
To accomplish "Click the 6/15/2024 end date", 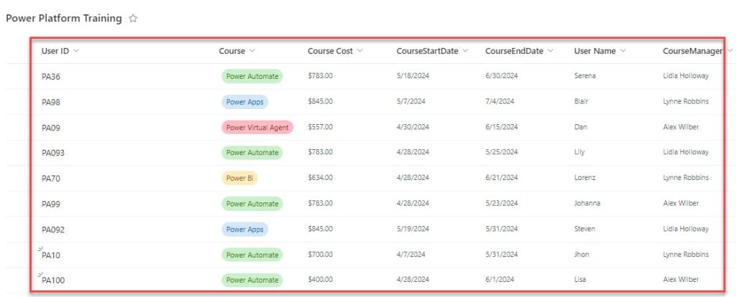I will tap(501, 126).
